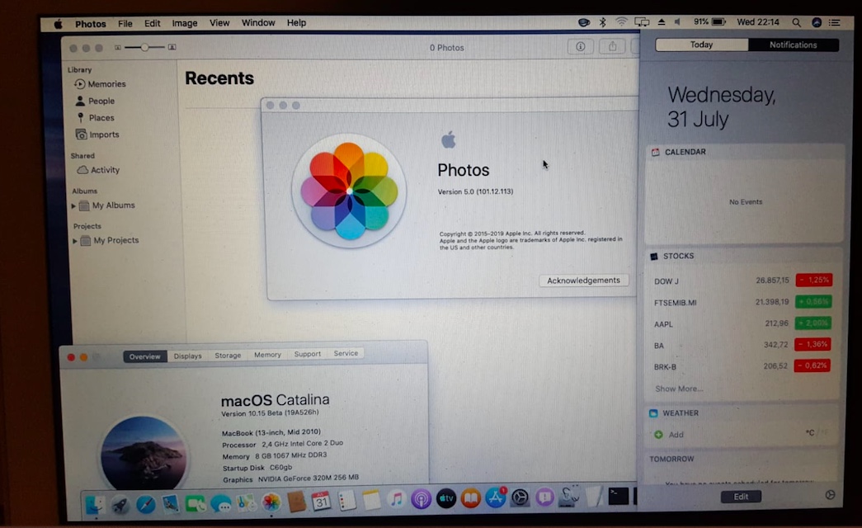Launch Podcasts from the Dock
Image resolution: width=862 pixels, height=528 pixels.
click(x=422, y=499)
